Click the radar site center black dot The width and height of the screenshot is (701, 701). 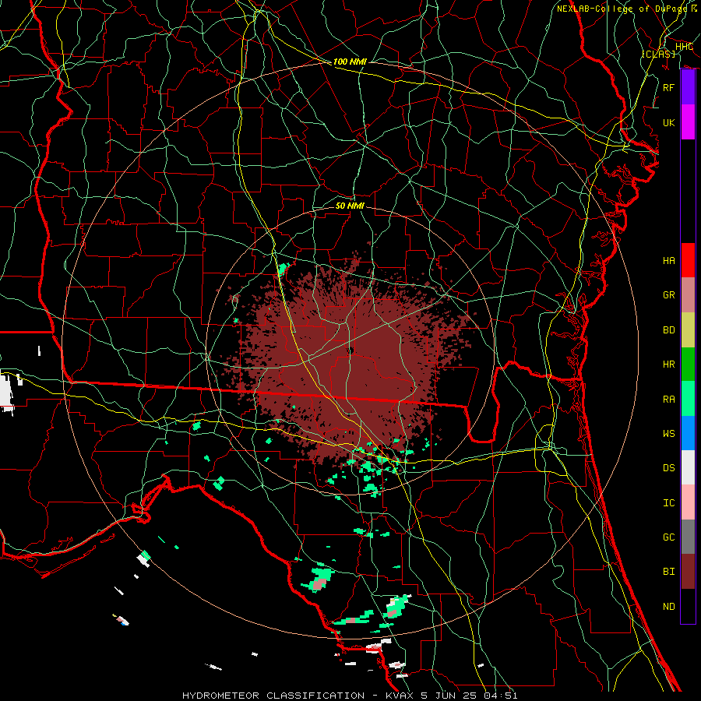(x=351, y=350)
